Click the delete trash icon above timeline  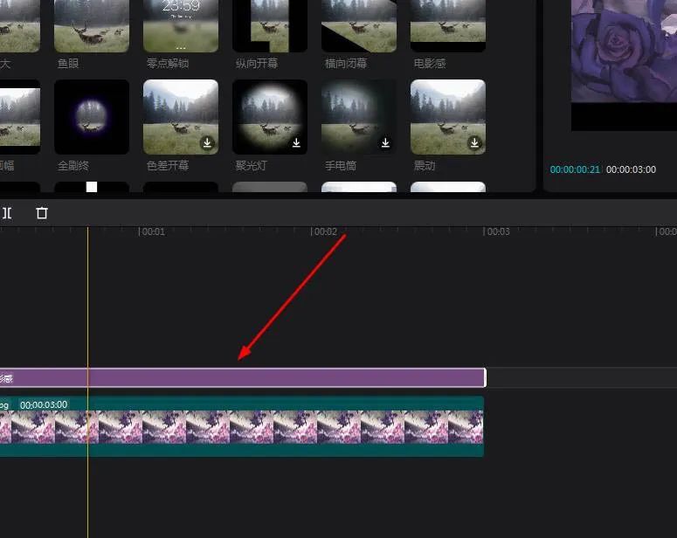(42, 213)
